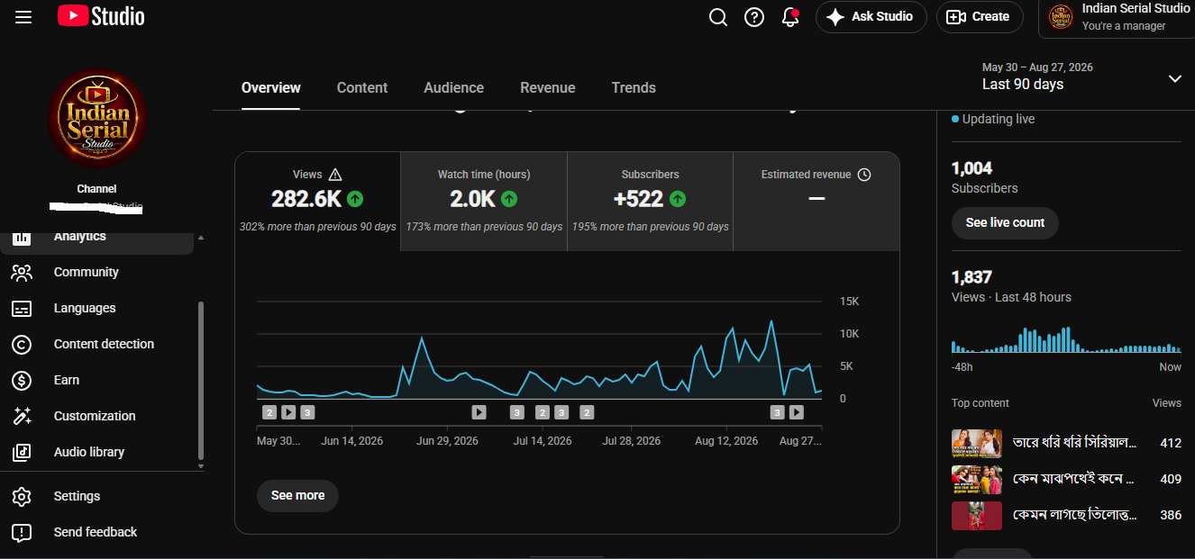1195x559 pixels.
Task: Open the Earn dollar icon
Action: click(x=22, y=380)
